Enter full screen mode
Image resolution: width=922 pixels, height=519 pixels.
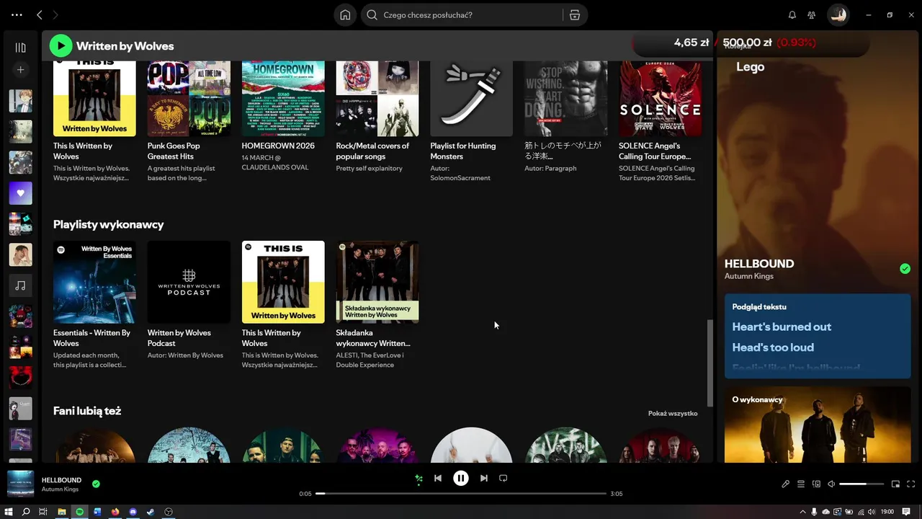(911, 484)
